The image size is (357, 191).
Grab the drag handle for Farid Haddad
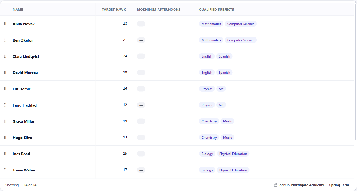click(5, 105)
